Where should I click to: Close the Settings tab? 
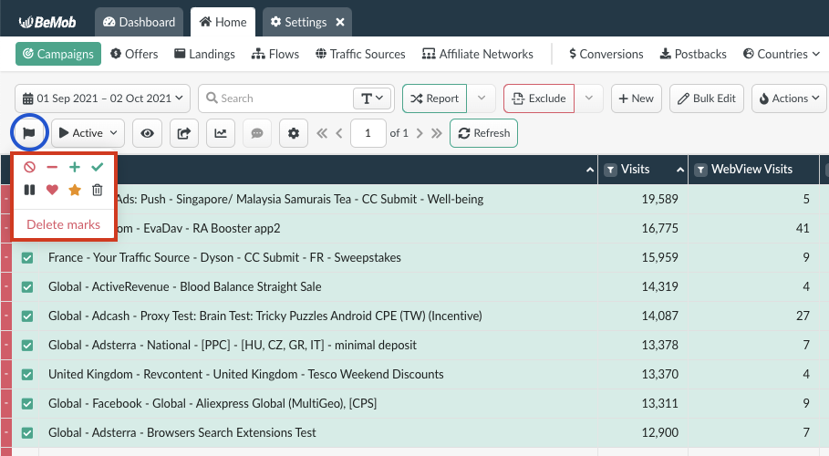340,22
